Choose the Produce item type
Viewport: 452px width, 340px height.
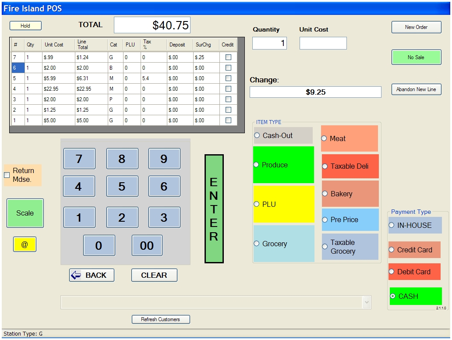[x=257, y=165]
